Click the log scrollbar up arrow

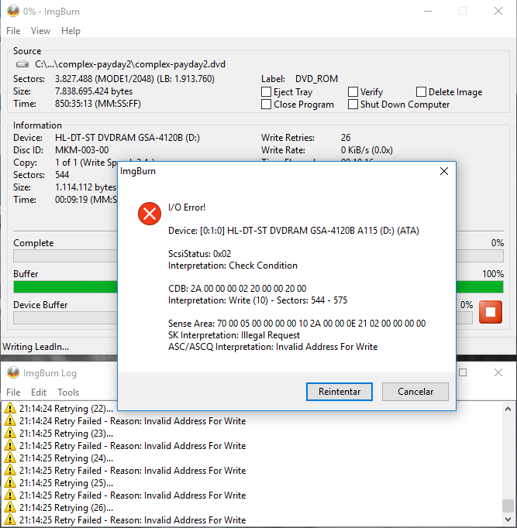point(508,409)
